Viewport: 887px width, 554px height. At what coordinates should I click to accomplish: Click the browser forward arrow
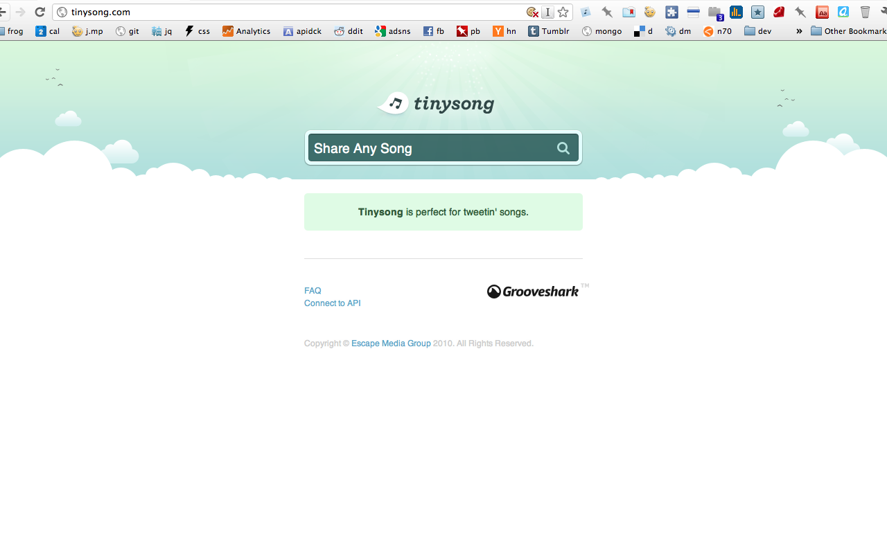20,12
